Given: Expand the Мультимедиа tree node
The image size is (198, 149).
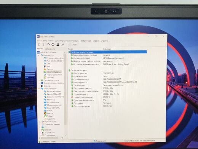Looking at the screenshot, I should tap(40, 121).
